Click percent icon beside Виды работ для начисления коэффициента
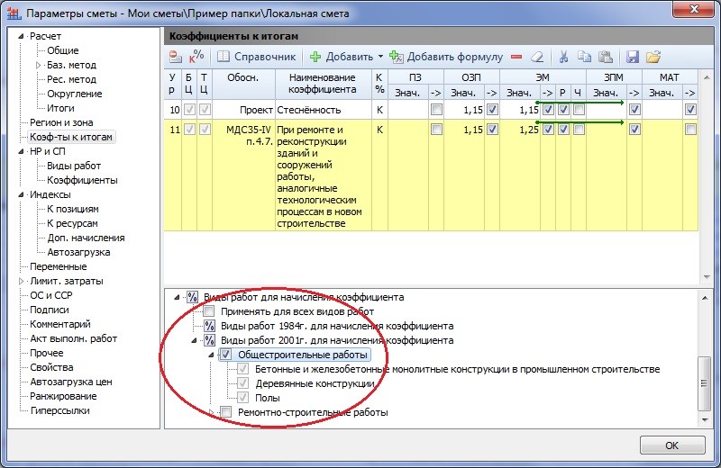Image resolution: width=721 pixels, height=468 pixels. coord(192,297)
